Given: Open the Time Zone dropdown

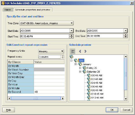Looking at the screenshot, I should [46, 23].
